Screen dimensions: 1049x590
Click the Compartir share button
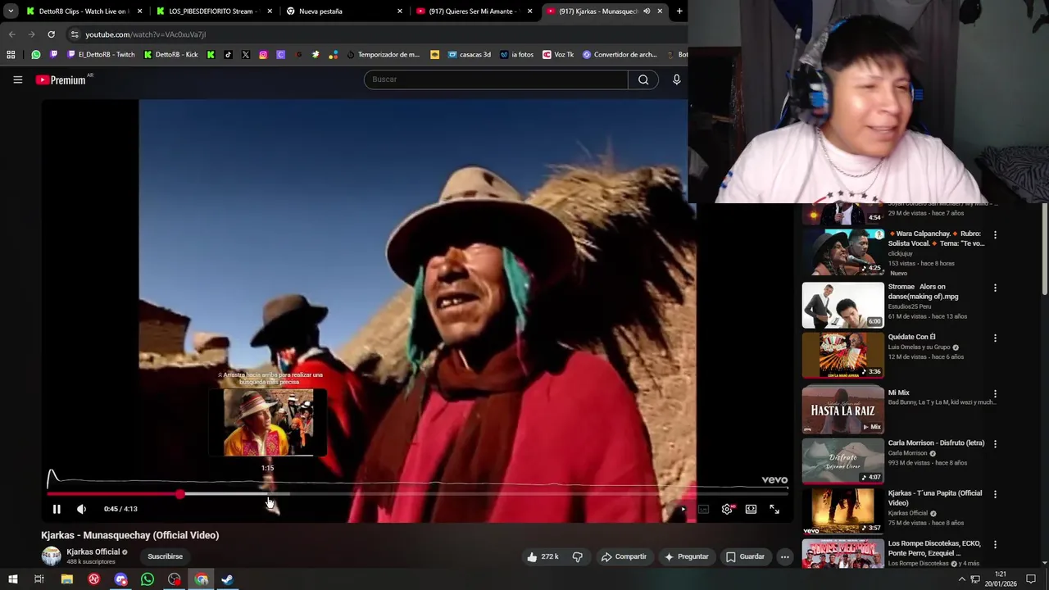pos(624,556)
